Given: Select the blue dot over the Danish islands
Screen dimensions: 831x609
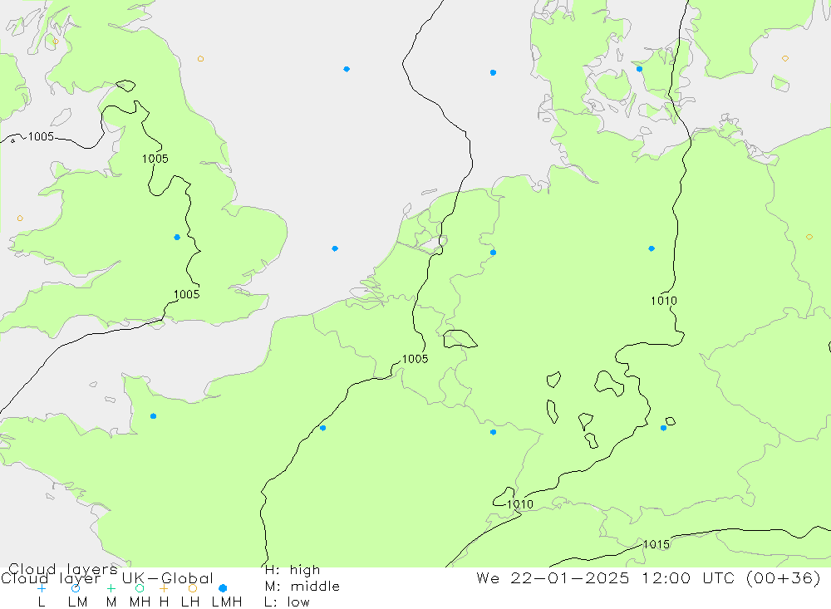Looking at the screenshot, I should coord(639,69).
